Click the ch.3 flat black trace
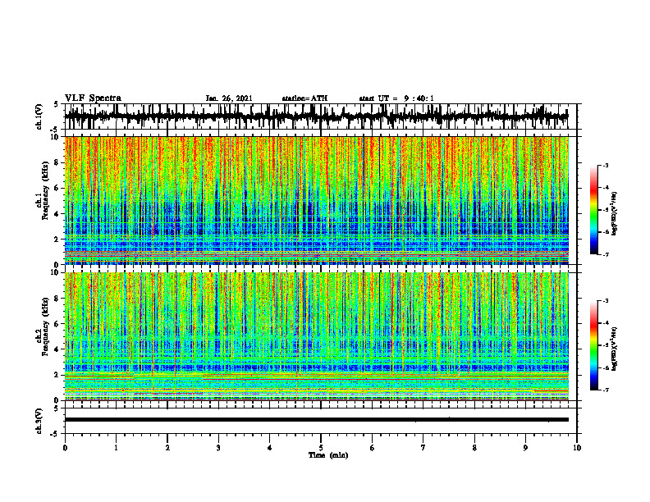Image resolution: width=650 pixels, height=502 pixels. click(x=316, y=420)
